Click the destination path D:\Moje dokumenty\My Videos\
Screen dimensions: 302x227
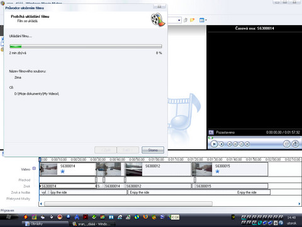click(x=36, y=94)
